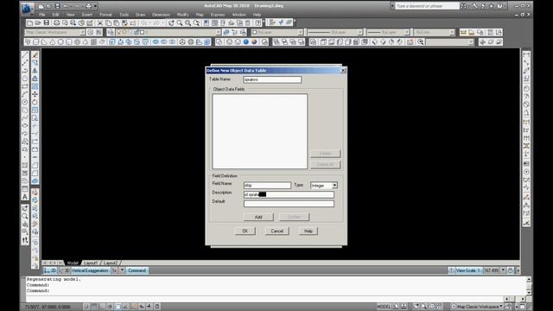This screenshot has width=553, height=311.
Task: Click Cancel in the dialog
Action: [276, 231]
